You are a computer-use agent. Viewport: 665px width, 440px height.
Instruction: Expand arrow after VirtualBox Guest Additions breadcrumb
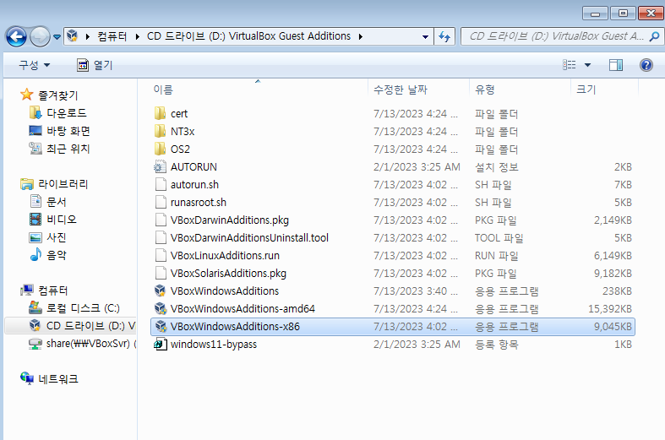click(361, 37)
